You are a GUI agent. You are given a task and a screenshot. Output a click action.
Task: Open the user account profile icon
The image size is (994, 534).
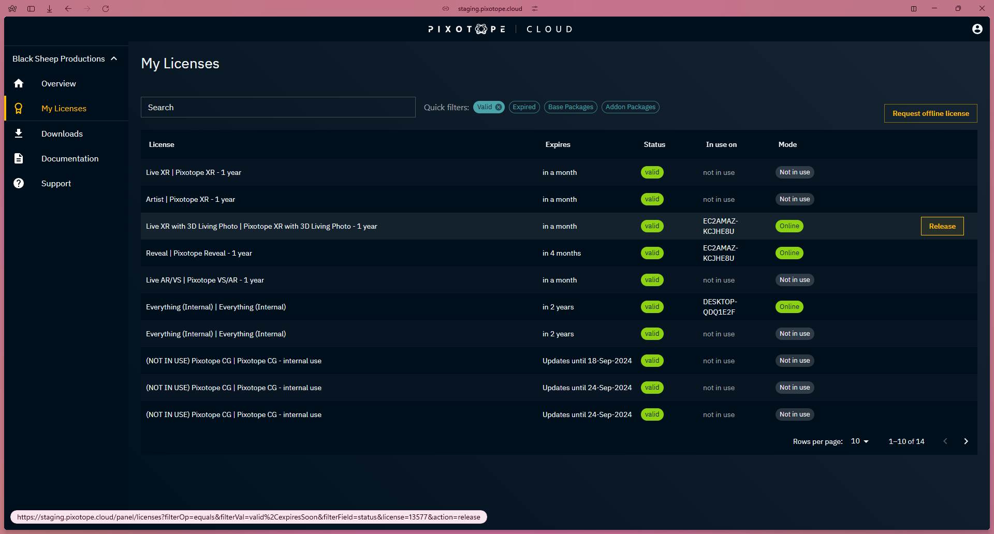(x=977, y=29)
